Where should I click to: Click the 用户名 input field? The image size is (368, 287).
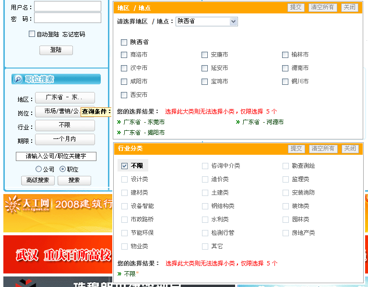tap(68, 6)
